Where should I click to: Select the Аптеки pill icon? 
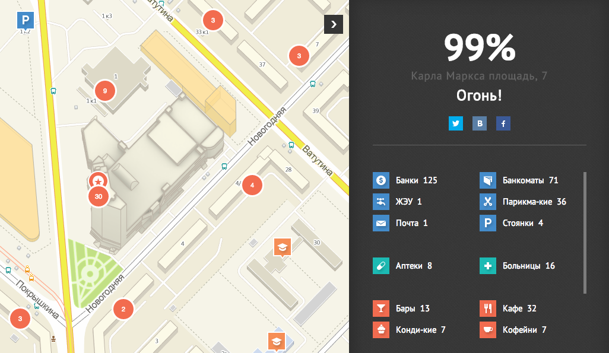(x=381, y=266)
